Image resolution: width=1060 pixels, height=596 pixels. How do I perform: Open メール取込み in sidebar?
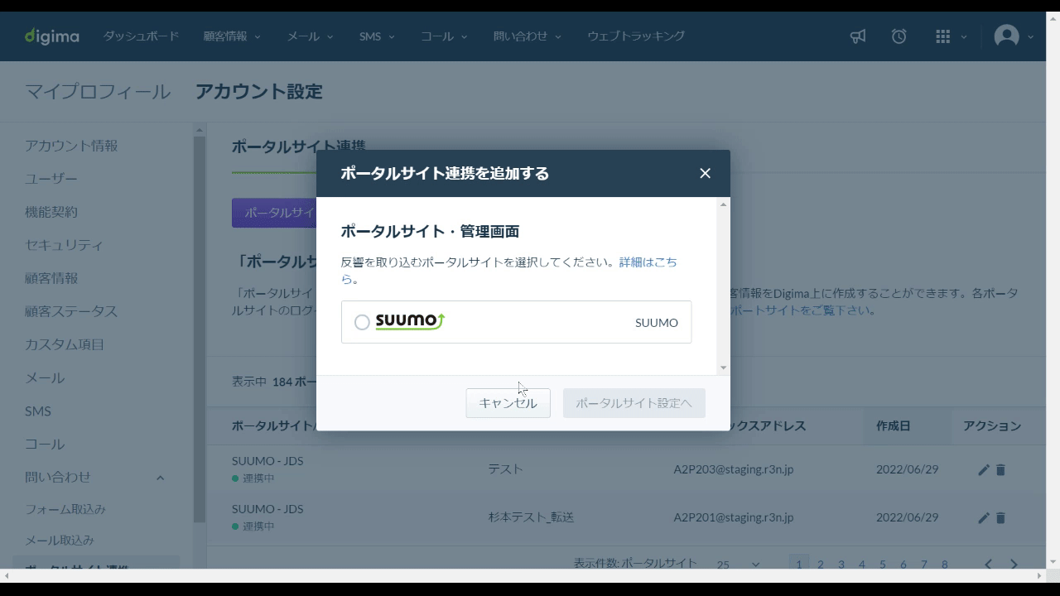tap(60, 541)
